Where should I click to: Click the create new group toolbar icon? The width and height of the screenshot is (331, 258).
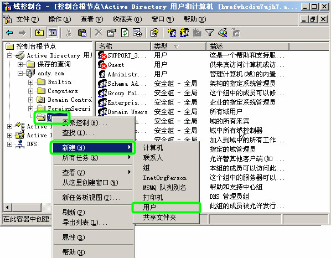coord(184,33)
